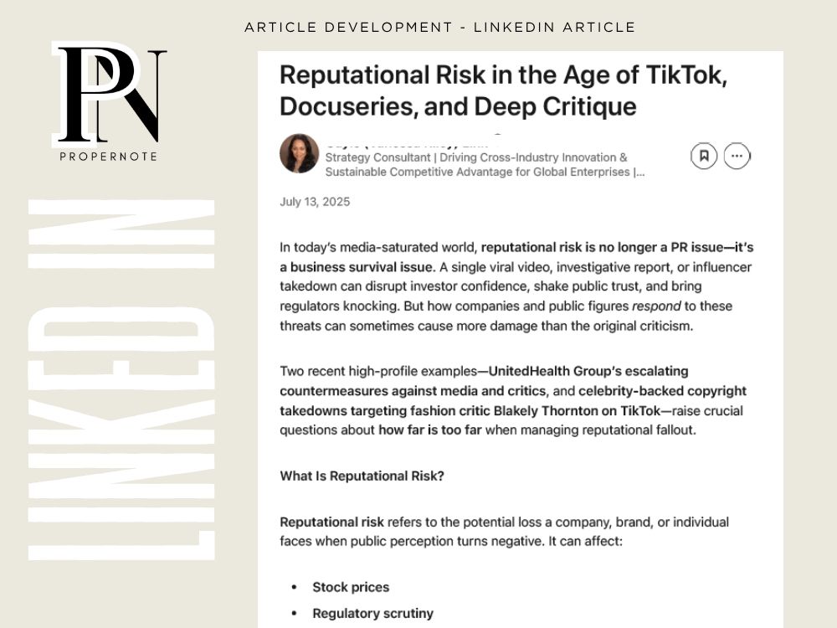Click 'Article Development - LinkedIn Article' header
The image size is (837, 628).
[440, 28]
